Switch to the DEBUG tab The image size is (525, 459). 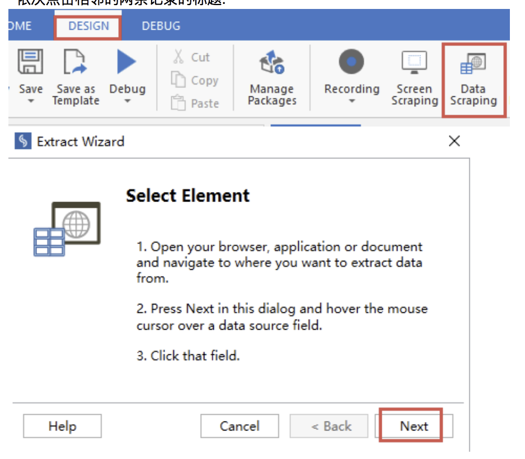pos(161,26)
